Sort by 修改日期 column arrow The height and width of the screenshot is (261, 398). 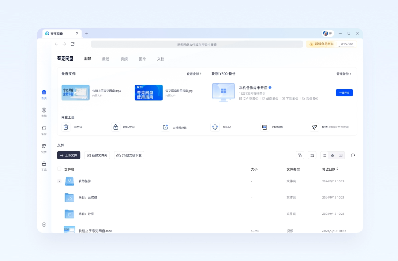coord(337,169)
